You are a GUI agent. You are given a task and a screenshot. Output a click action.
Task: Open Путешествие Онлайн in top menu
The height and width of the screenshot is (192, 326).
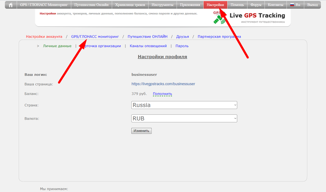(x=91, y=5)
